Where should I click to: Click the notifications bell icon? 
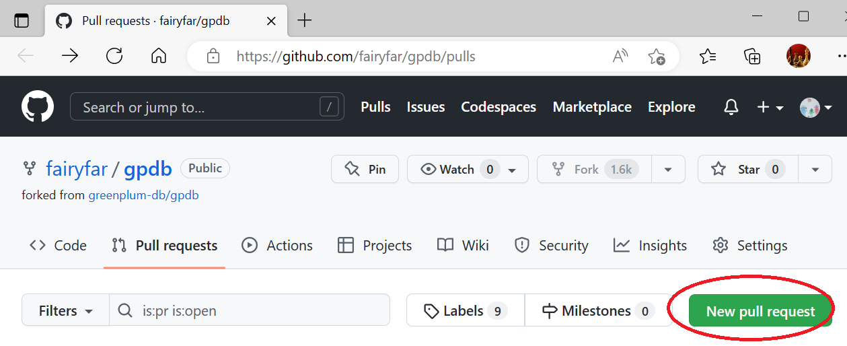tap(731, 107)
